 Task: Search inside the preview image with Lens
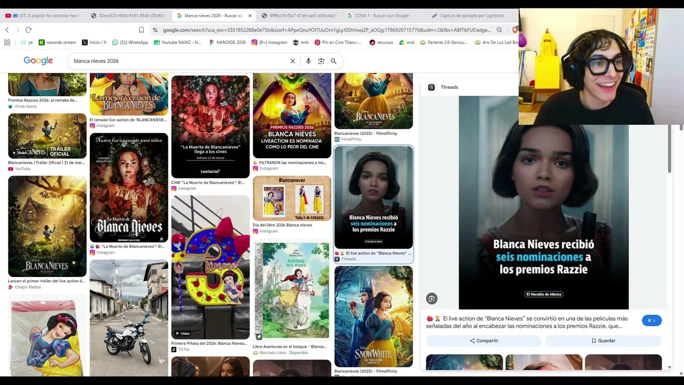tap(432, 299)
